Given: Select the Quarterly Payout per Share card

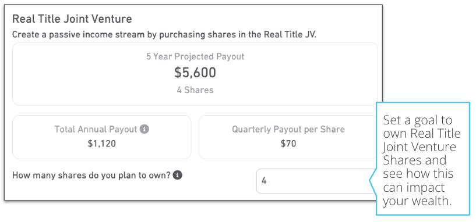Looking at the screenshot, I should click(287, 137).
